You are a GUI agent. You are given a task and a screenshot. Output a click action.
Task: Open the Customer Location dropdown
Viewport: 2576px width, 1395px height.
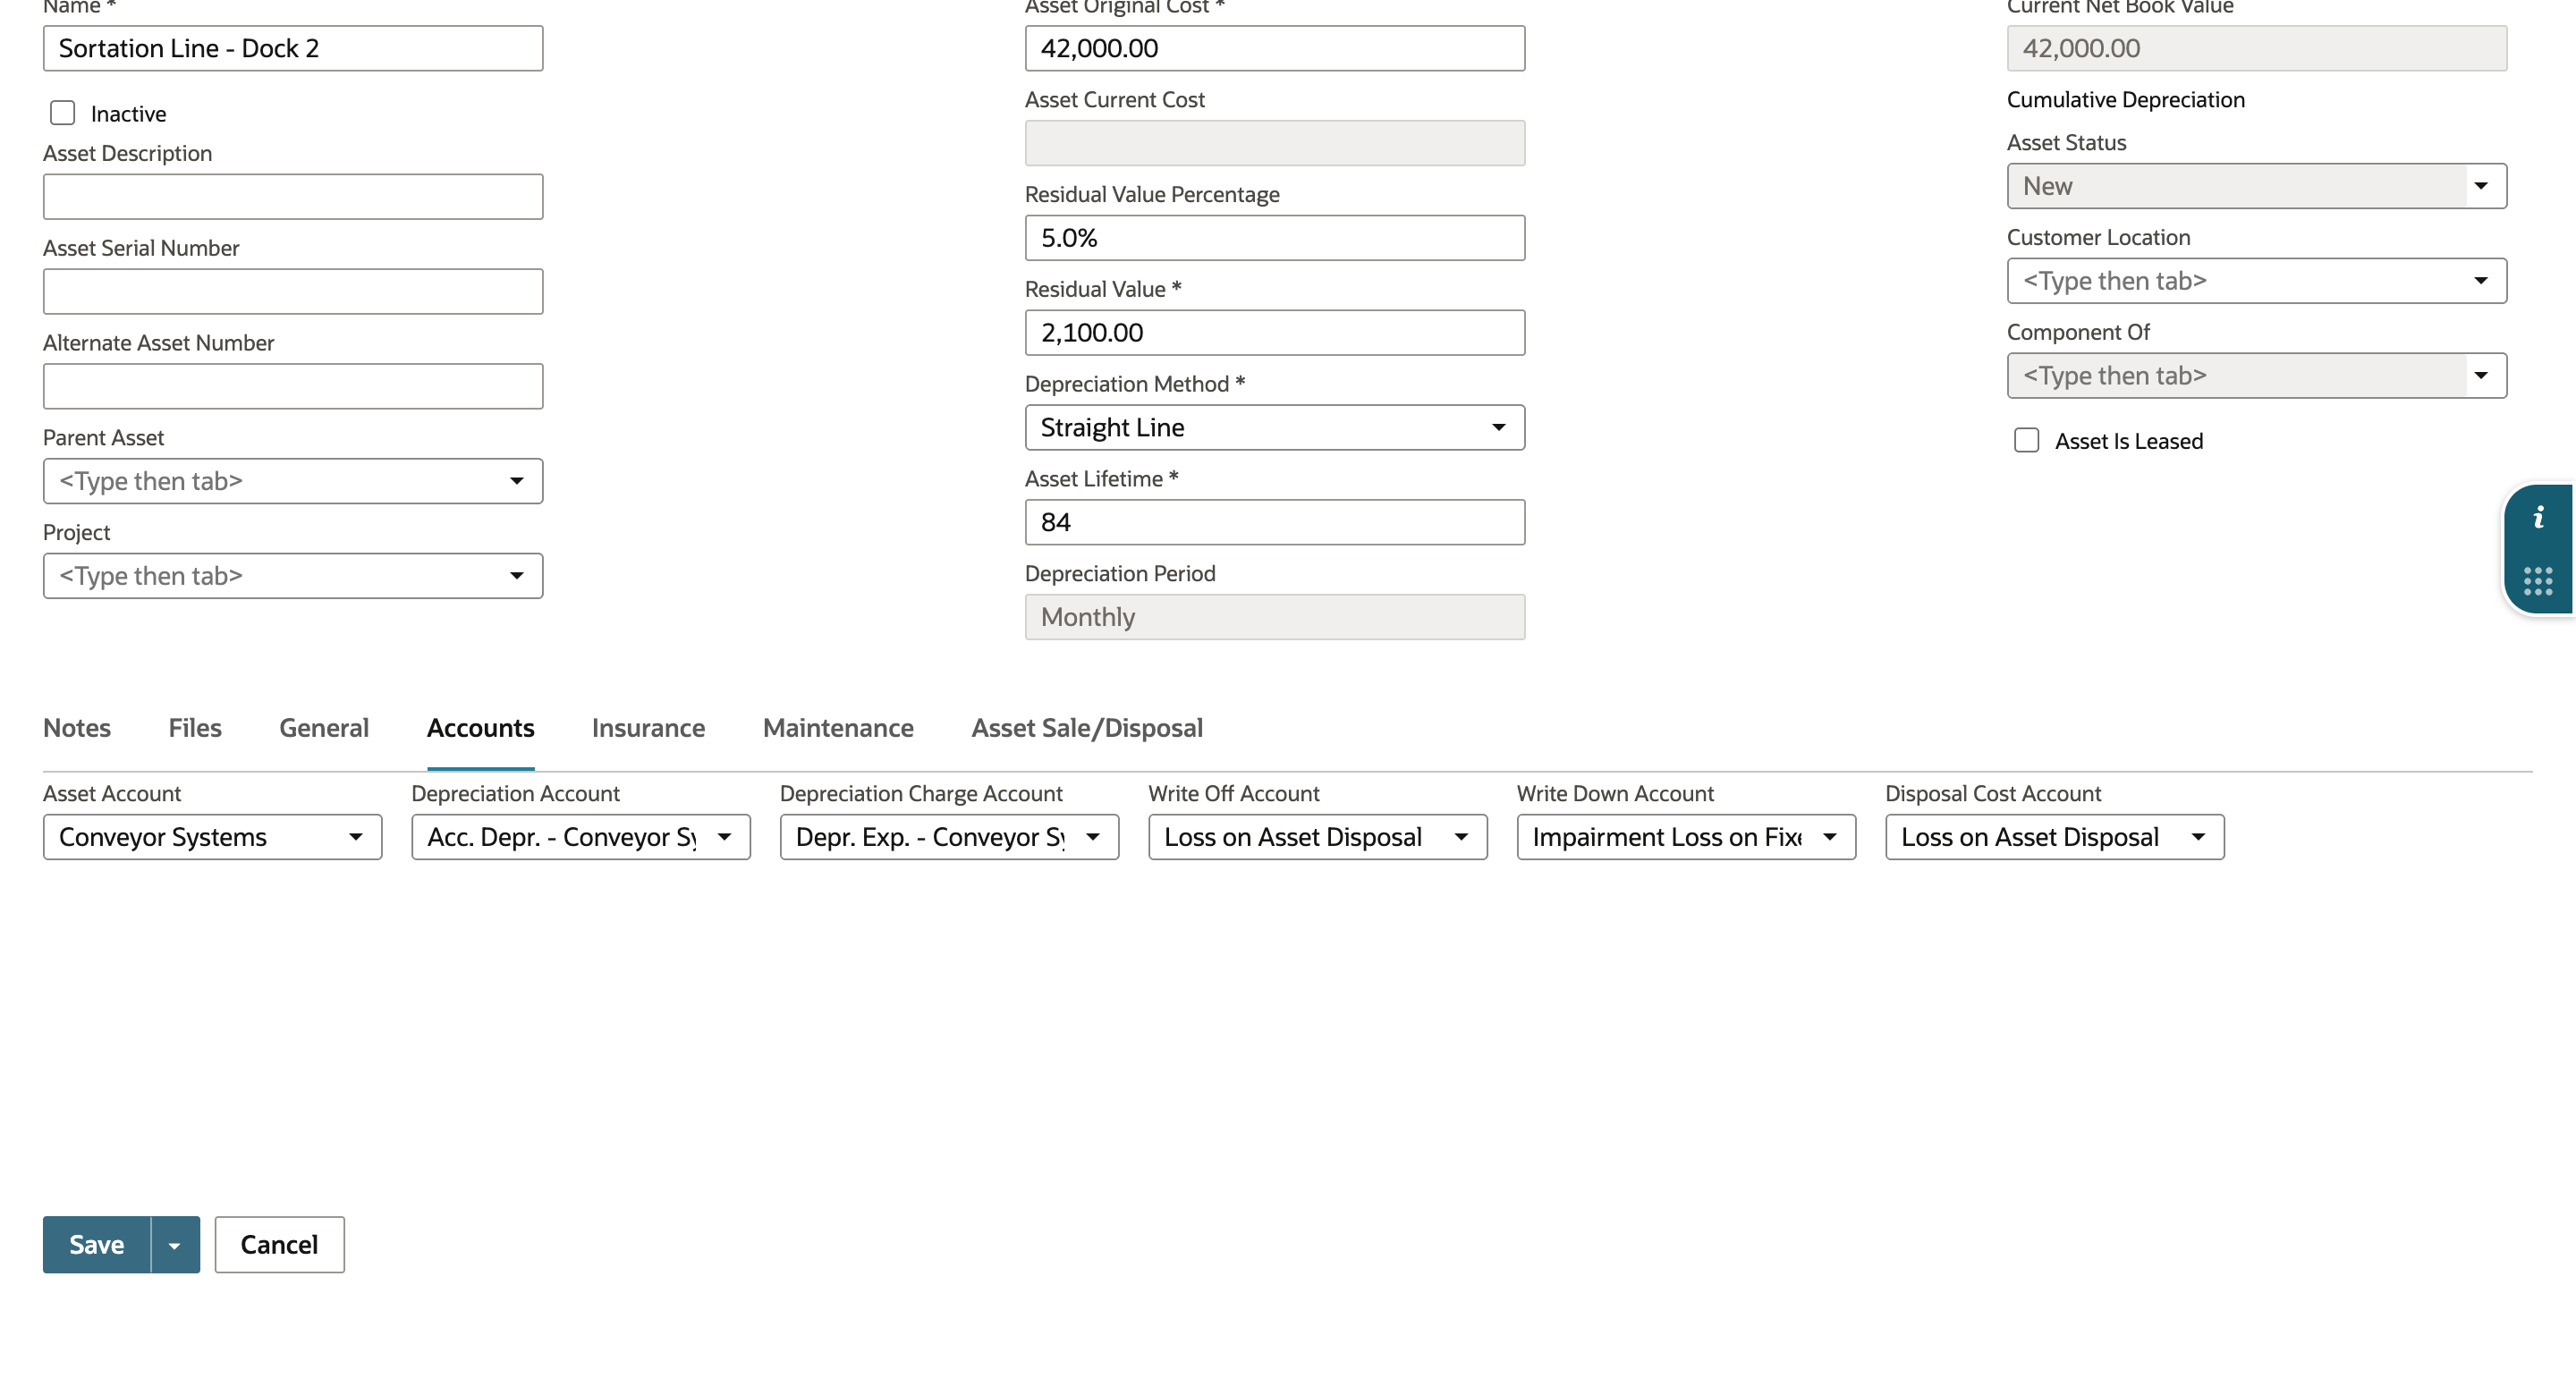tap(2480, 281)
